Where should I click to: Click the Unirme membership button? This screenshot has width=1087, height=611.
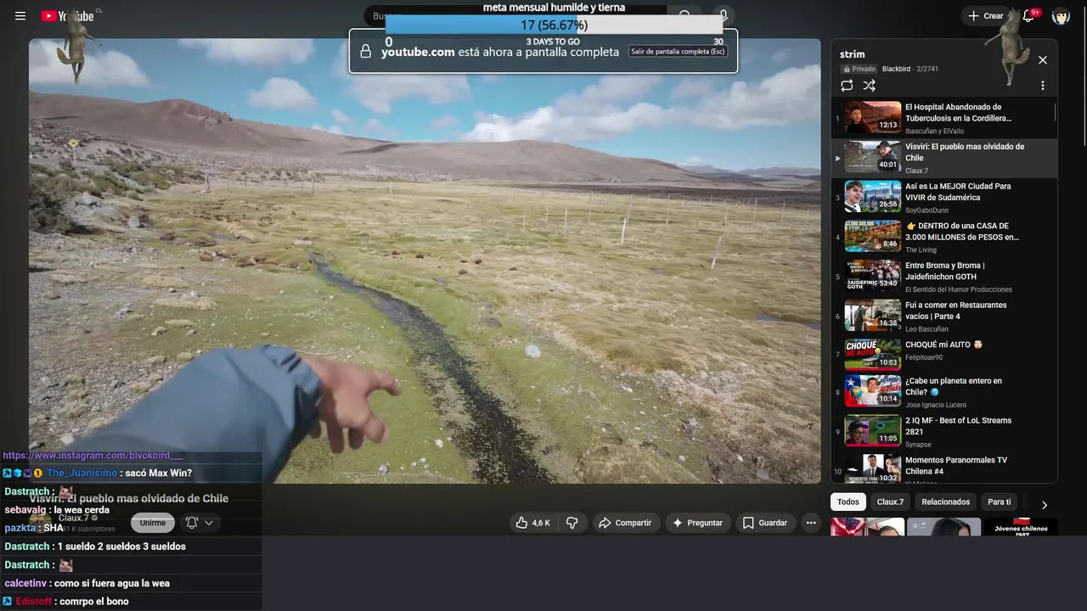coord(153,523)
